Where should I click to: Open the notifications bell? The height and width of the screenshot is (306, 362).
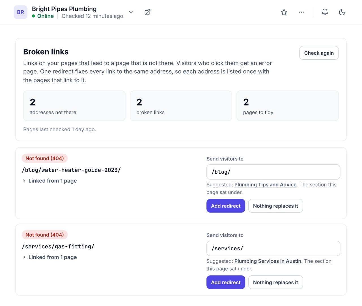pyautogui.click(x=325, y=12)
